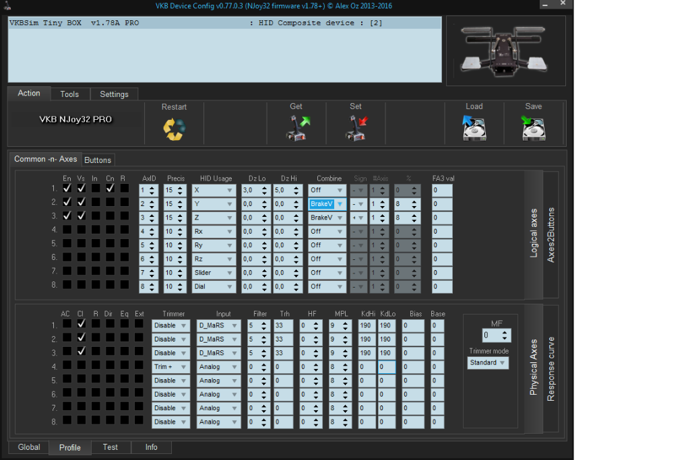Open the Global bottom tab
The image size is (690, 460).
[29, 447]
